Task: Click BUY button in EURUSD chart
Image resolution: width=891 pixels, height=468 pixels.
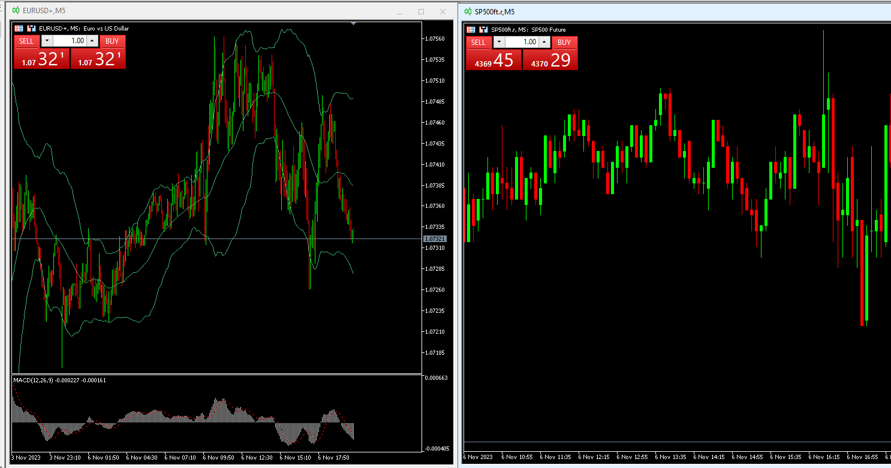Action: pyautogui.click(x=112, y=41)
